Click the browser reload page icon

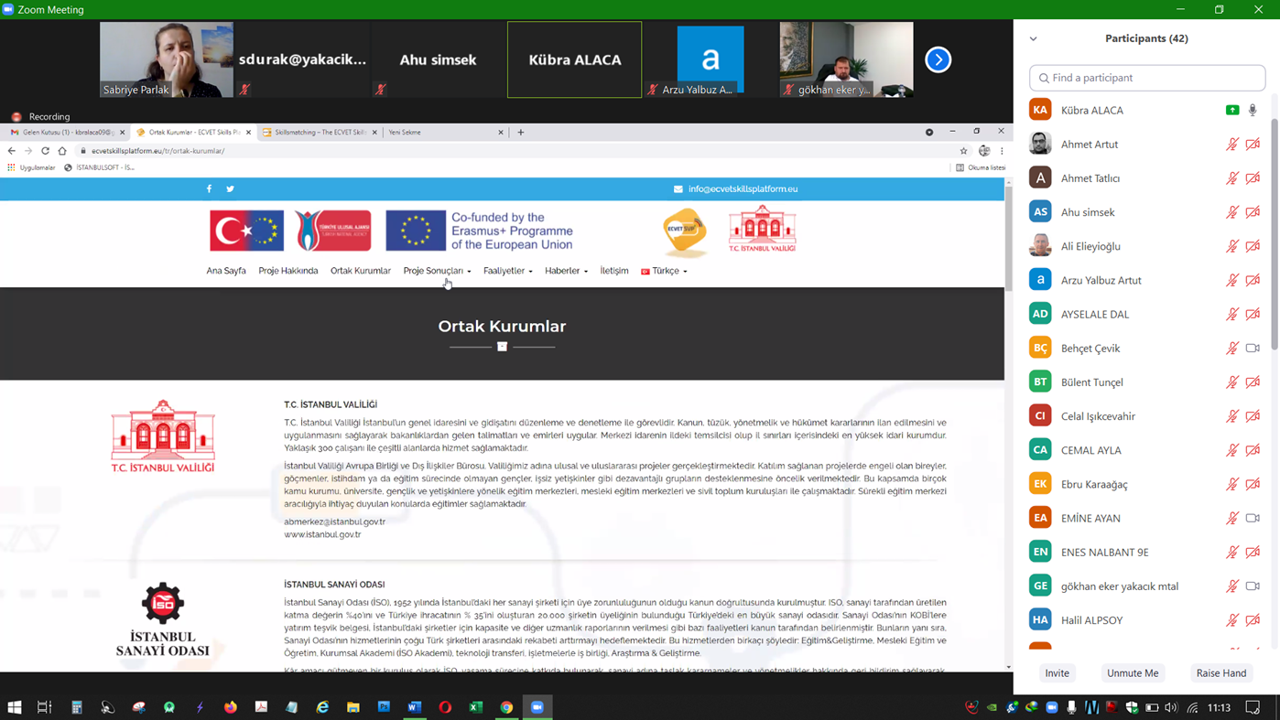45,151
